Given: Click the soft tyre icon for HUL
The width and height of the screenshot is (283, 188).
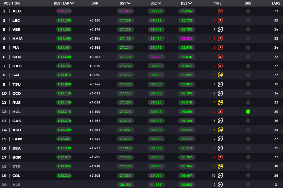Looking at the screenshot, I should click(220, 112).
